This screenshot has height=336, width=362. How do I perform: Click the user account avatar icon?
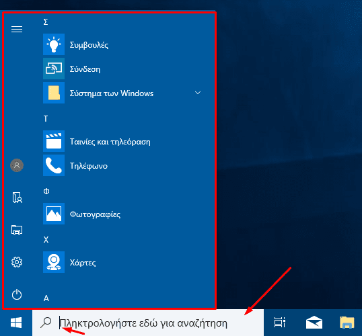click(x=17, y=165)
